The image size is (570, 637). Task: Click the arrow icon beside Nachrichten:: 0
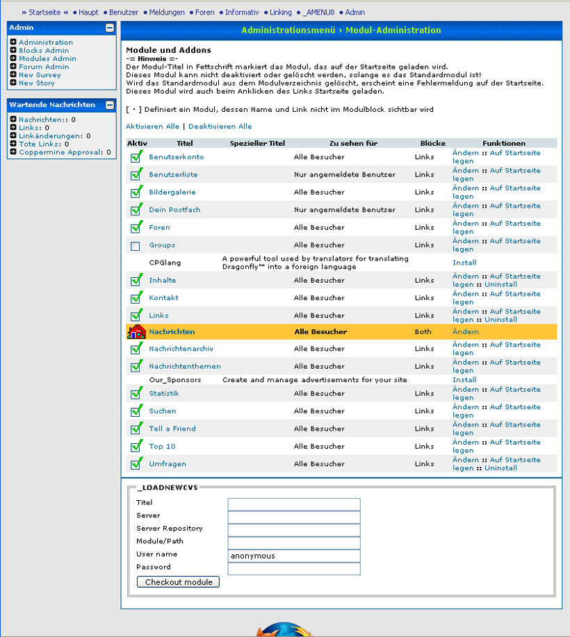coord(13,119)
